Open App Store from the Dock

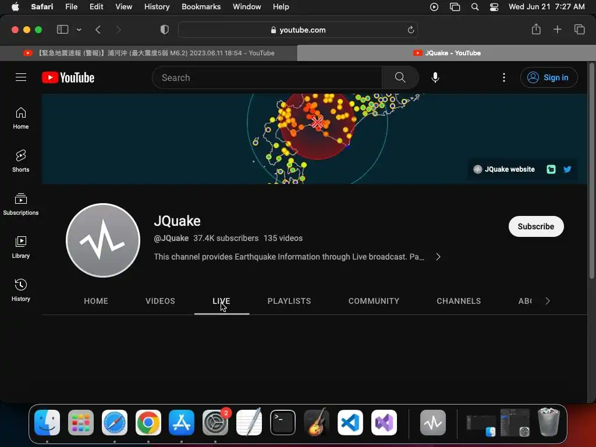pos(182,423)
